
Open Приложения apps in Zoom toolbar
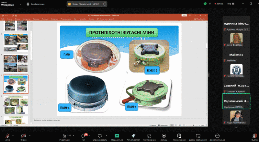(x=149, y=137)
